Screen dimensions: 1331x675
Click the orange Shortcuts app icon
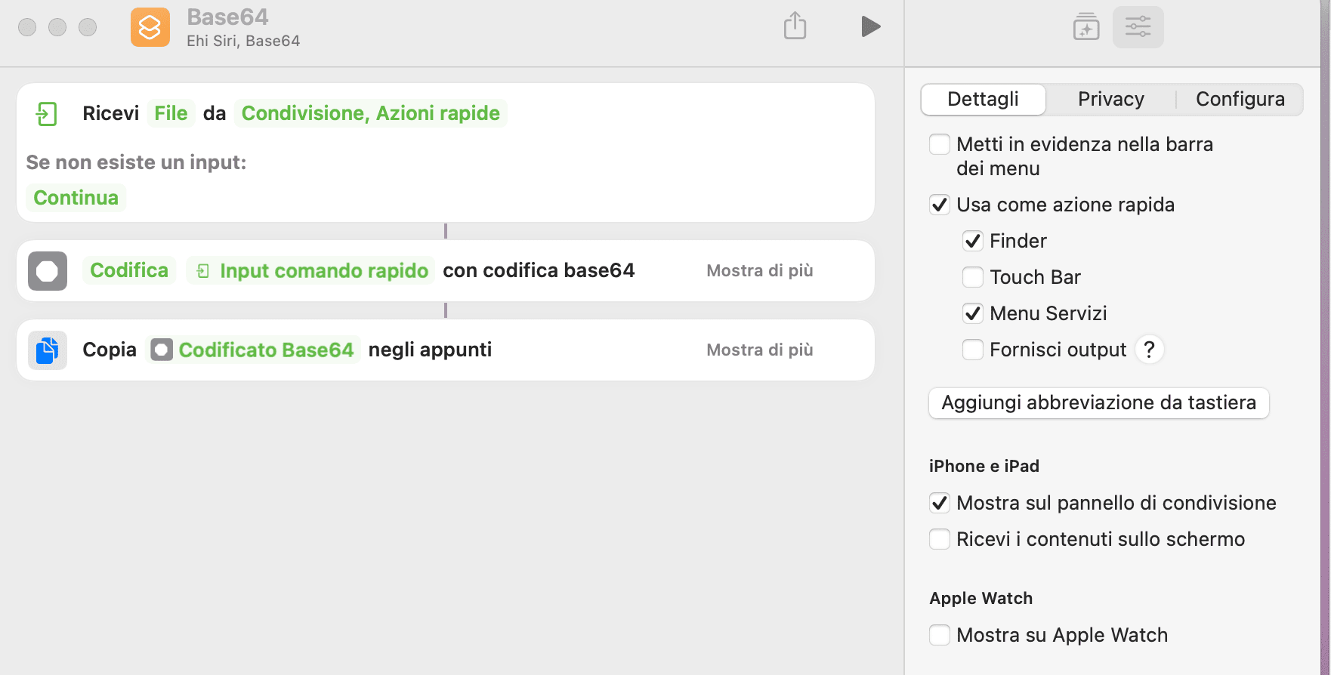point(150,27)
